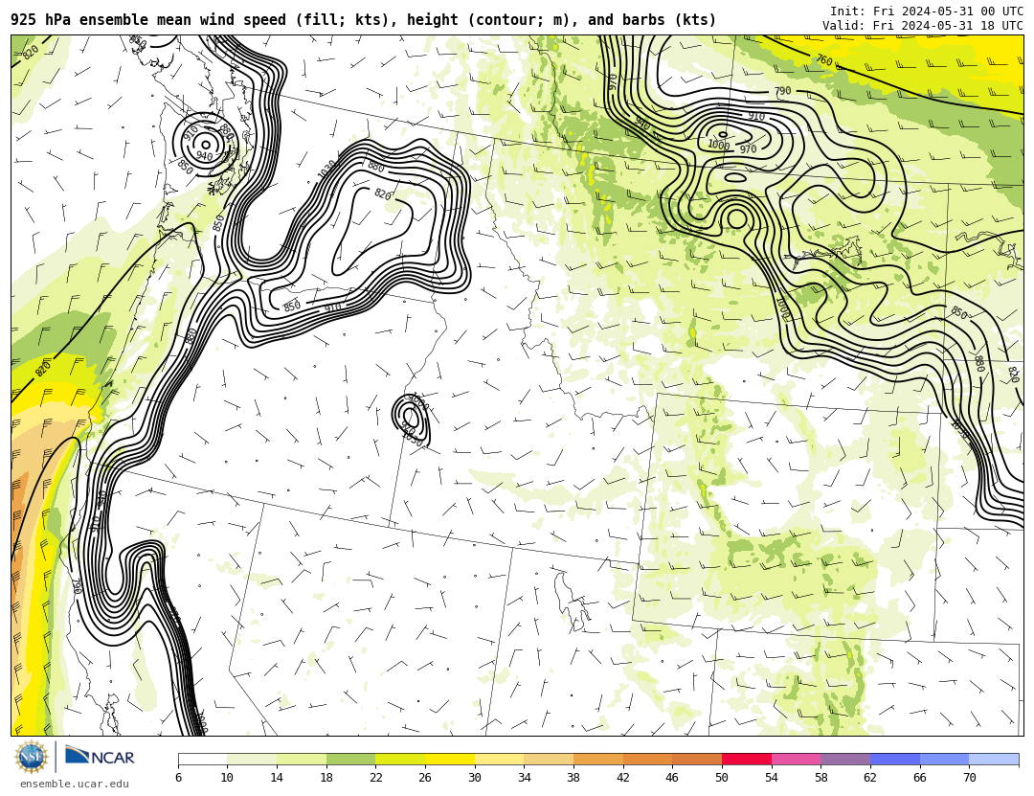The width and height of the screenshot is (1034, 796).
Task: Pick the 58–62 kts purple colorbar segment
Action: [x=845, y=759]
